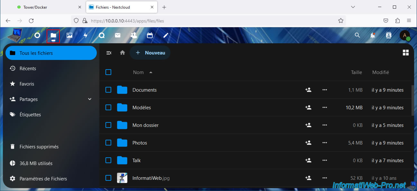The height and width of the screenshot is (191, 417).
Task: Expand the Partages section chevron
Action: (x=90, y=99)
